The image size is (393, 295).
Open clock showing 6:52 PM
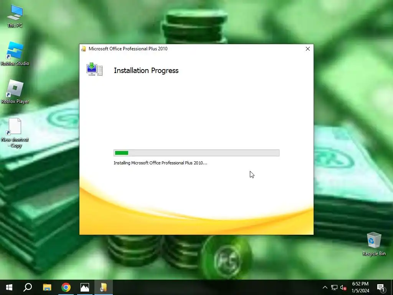click(x=360, y=287)
